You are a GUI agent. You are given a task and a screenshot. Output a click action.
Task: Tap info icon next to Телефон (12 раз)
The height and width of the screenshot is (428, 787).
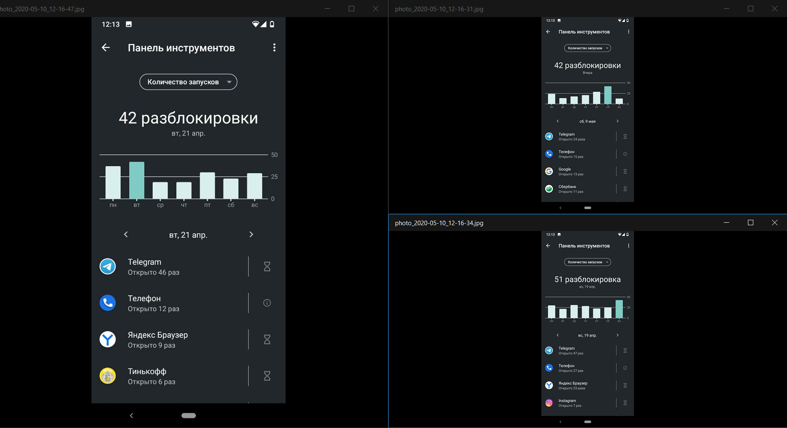[267, 303]
